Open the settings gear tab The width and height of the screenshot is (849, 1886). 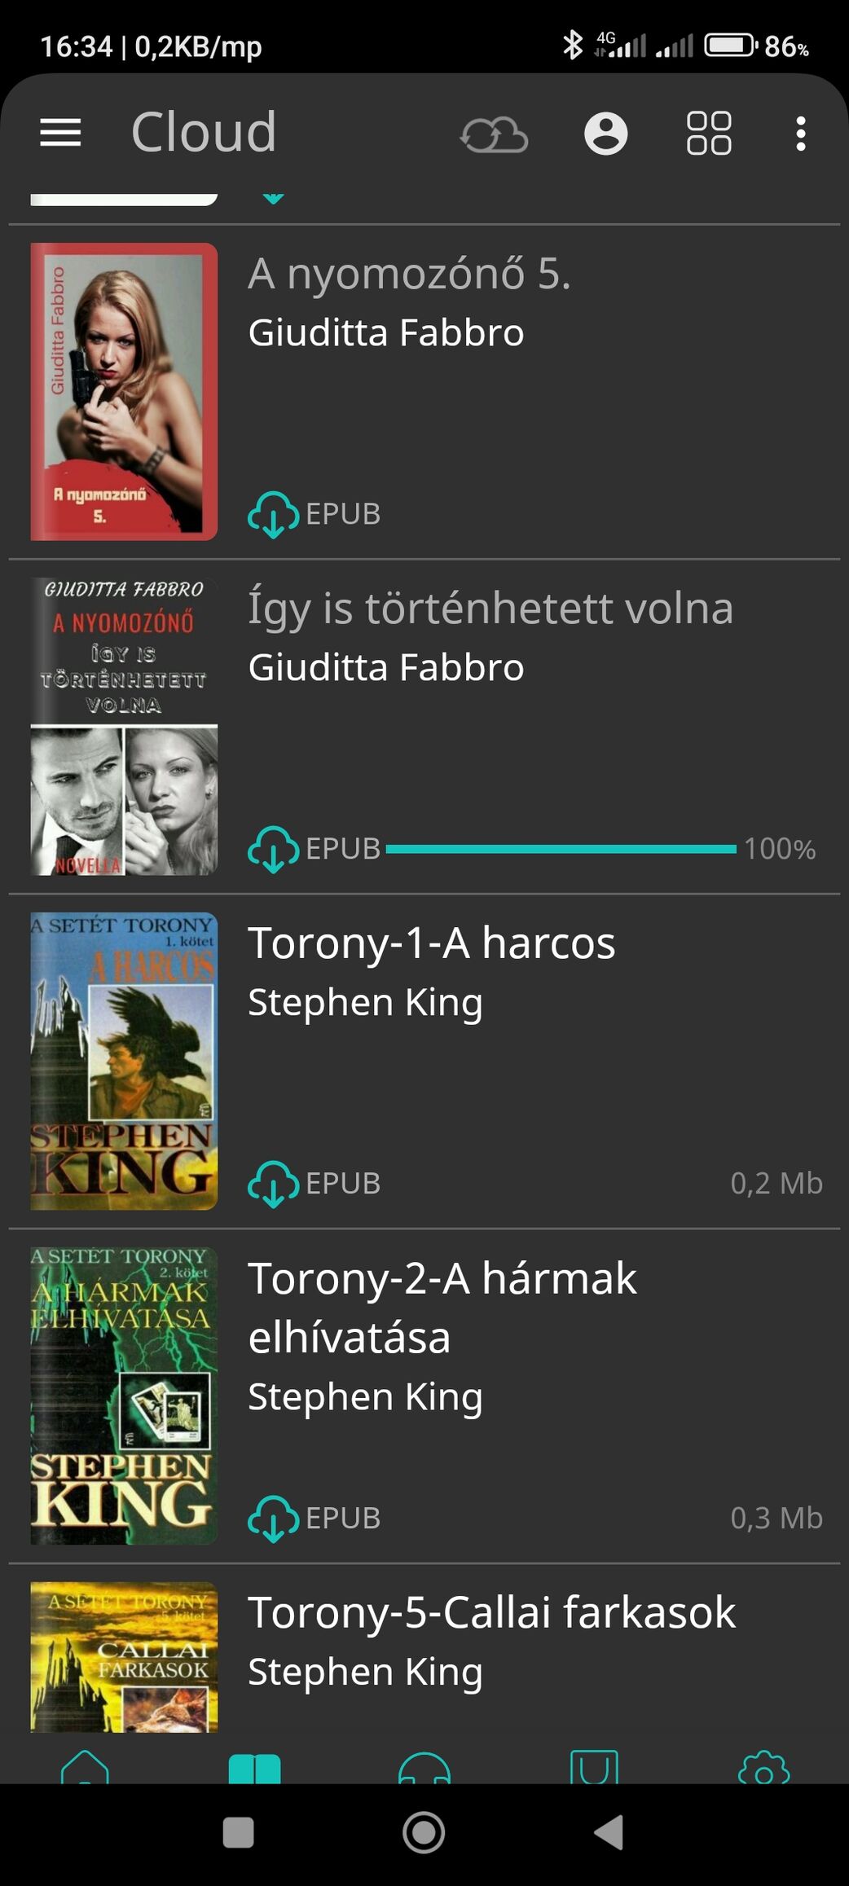(x=763, y=1766)
